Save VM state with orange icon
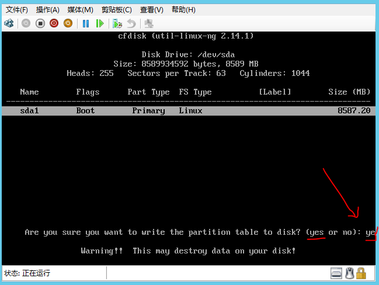The width and height of the screenshot is (379, 285). point(68,23)
